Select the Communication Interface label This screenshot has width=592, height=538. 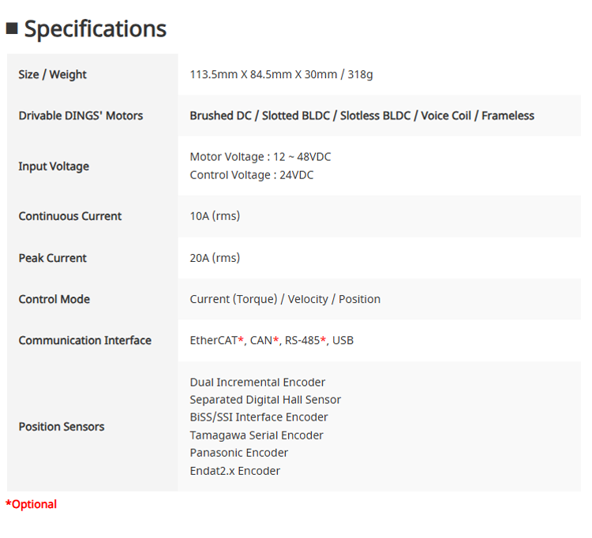pos(84,341)
